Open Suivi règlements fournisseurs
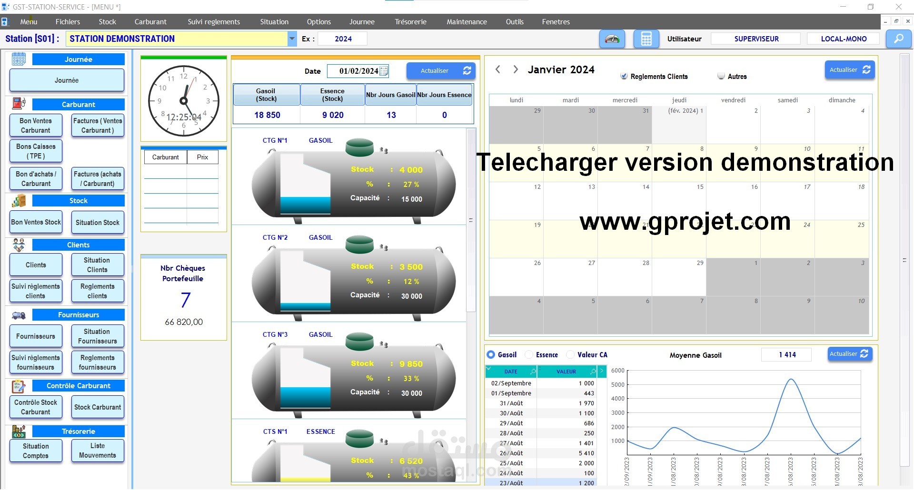914x490 pixels. [x=36, y=363]
